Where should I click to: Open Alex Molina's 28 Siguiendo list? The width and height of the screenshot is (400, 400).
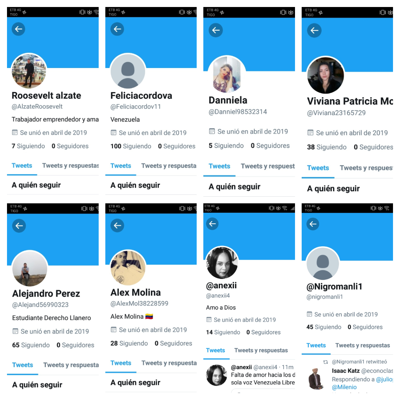point(129,343)
